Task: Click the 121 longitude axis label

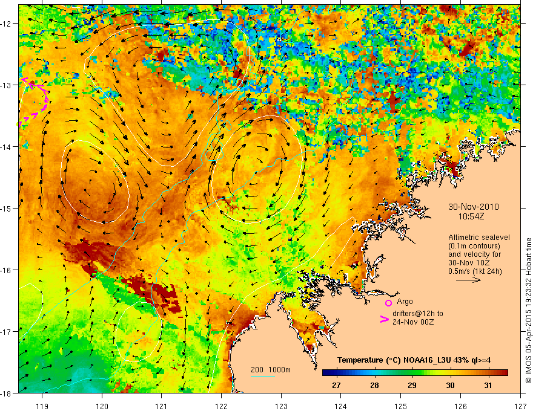Action: [162, 406]
